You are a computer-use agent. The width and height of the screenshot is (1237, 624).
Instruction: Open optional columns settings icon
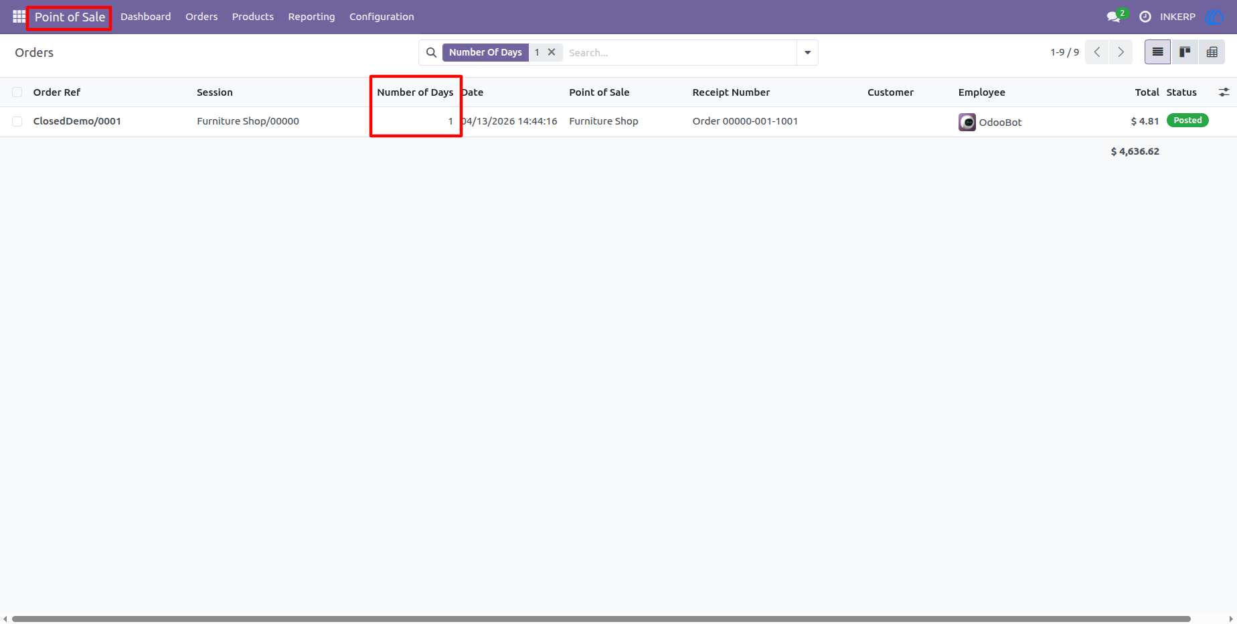[1224, 92]
